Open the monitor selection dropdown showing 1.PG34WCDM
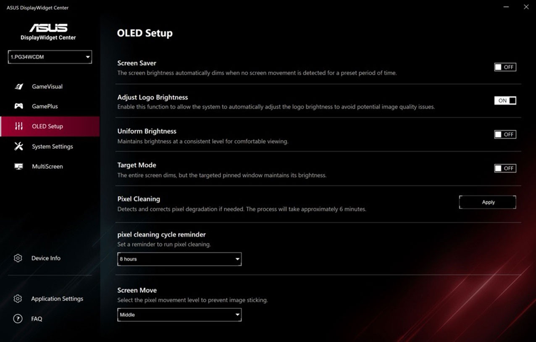Image resolution: width=536 pixels, height=342 pixels. 50,57
